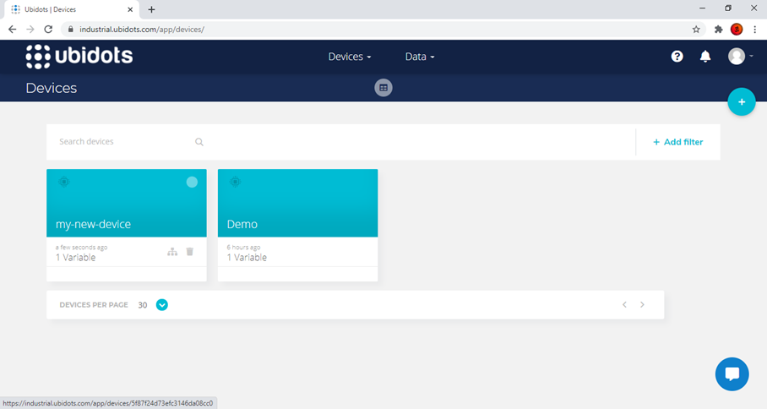Reload the current page
This screenshot has width=767, height=409.
click(48, 30)
